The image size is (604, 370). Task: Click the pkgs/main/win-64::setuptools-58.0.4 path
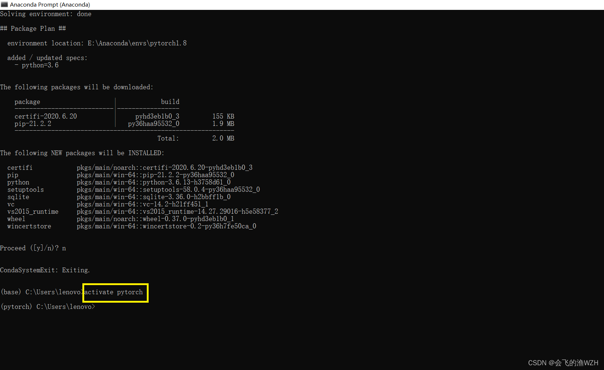click(168, 190)
